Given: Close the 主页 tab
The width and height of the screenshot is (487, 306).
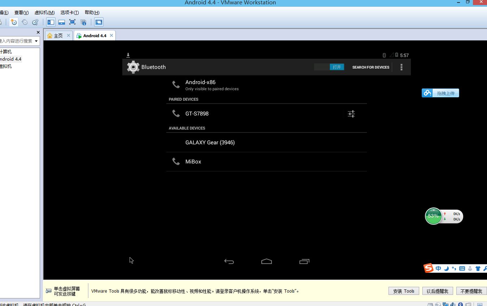Looking at the screenshot, I should tap(69, 35).
